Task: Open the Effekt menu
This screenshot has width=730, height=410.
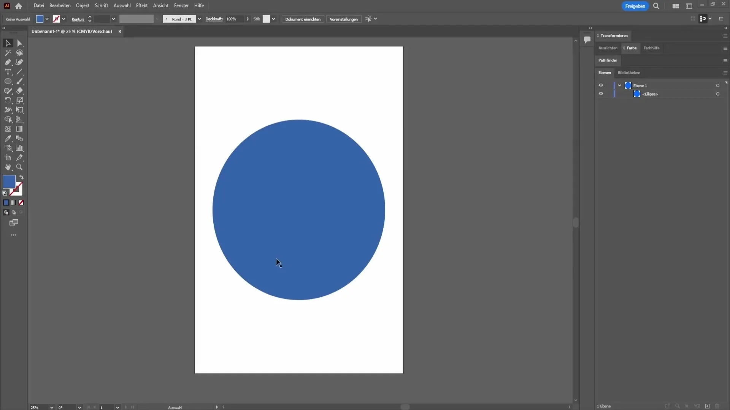Action: point(142,6)
